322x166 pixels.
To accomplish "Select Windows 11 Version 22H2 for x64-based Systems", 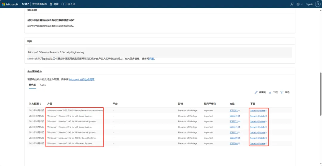I will coord(69,127).
